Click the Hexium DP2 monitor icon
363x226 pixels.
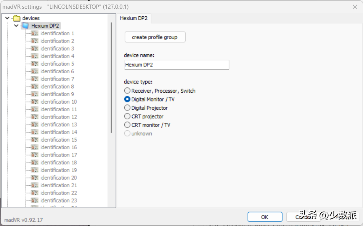pyautogui.click(x=26, y=26)
